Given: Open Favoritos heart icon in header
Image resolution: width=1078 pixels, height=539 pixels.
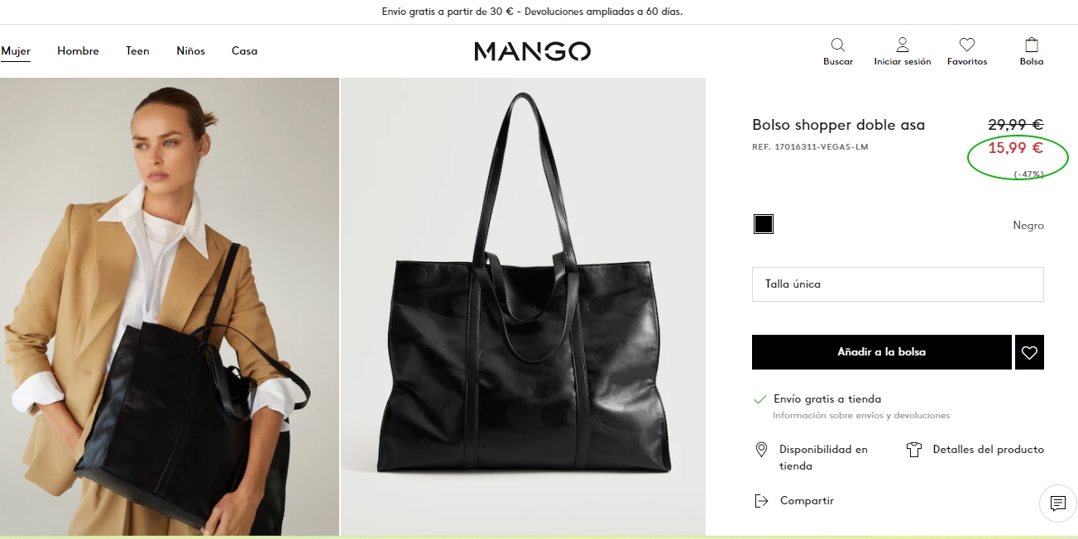Looking at the screenshot, I should point(967,45).
